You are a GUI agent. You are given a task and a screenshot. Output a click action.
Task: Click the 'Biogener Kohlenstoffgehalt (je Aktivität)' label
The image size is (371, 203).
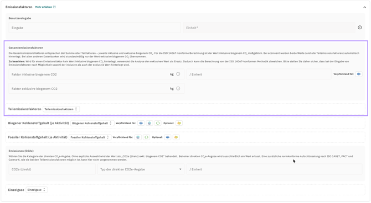39,123
